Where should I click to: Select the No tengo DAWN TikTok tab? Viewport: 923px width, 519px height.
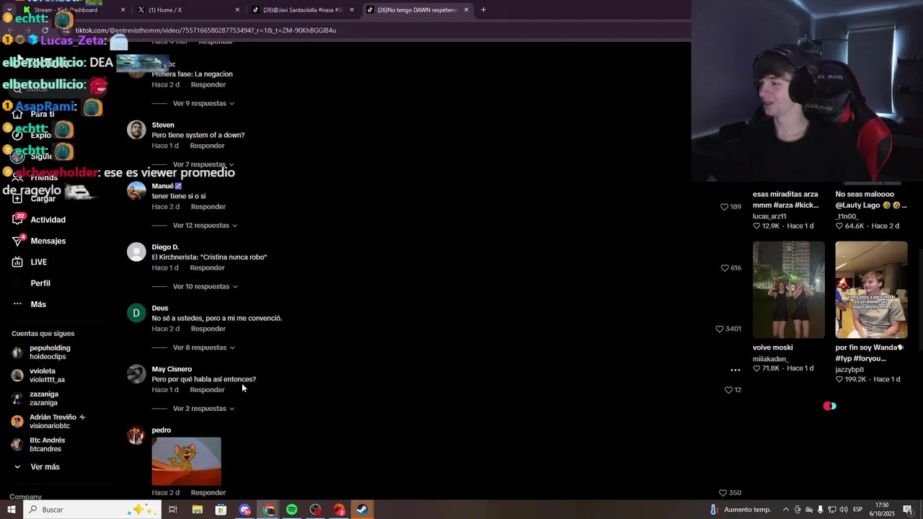point(417,10)
